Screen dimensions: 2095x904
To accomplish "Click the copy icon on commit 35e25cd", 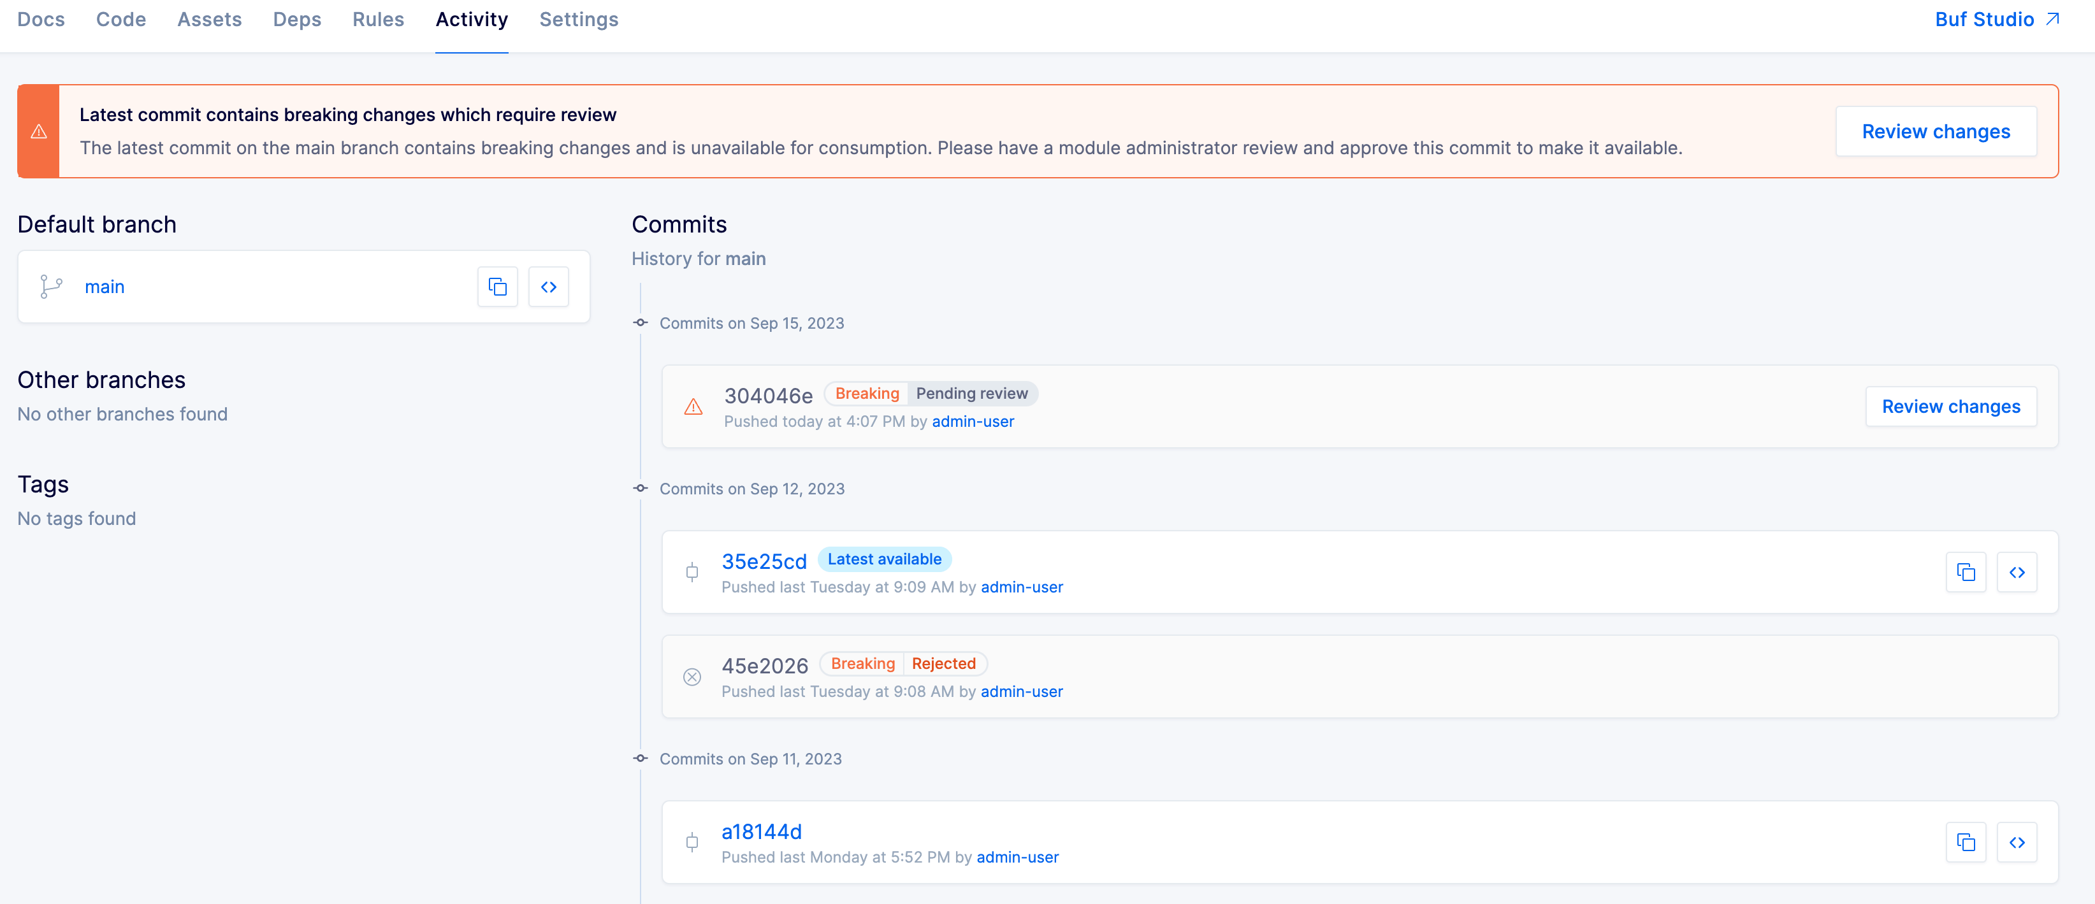I will click(1967, 571).
